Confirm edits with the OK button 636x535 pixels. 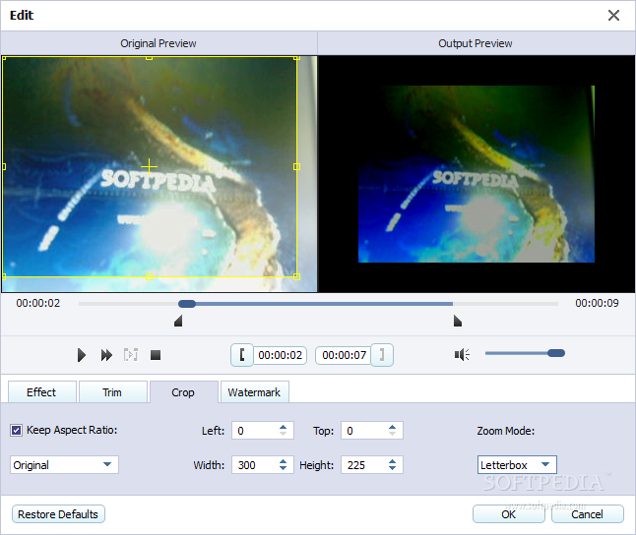tap(509, 514)
